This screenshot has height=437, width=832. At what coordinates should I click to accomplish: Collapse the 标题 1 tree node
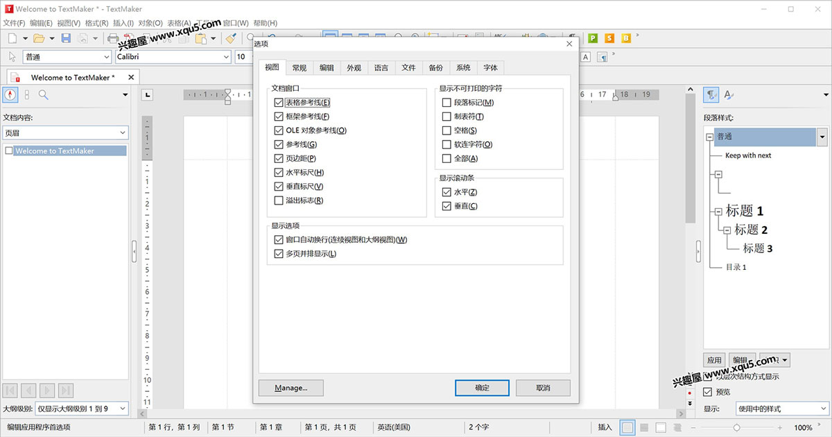pyautogui.click(x=718, y=212)
